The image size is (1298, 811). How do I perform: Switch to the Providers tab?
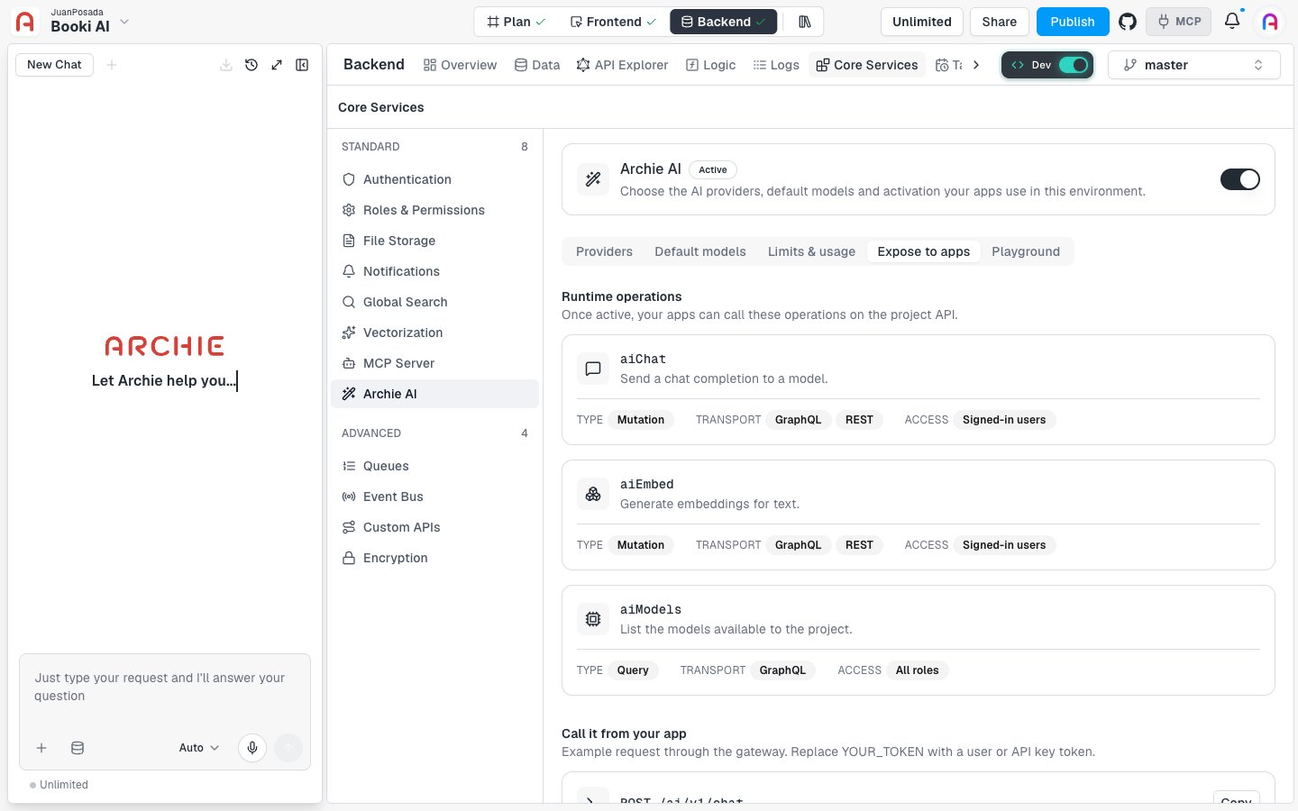604,251
